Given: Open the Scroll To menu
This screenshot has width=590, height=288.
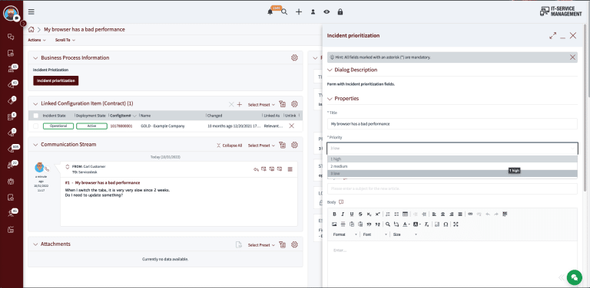Looking at the screenshot, I should click(65, 40).
